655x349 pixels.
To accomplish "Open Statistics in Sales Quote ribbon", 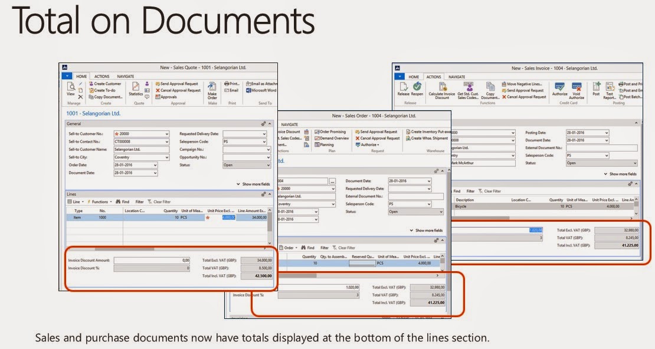I will [x=136, y=88].
